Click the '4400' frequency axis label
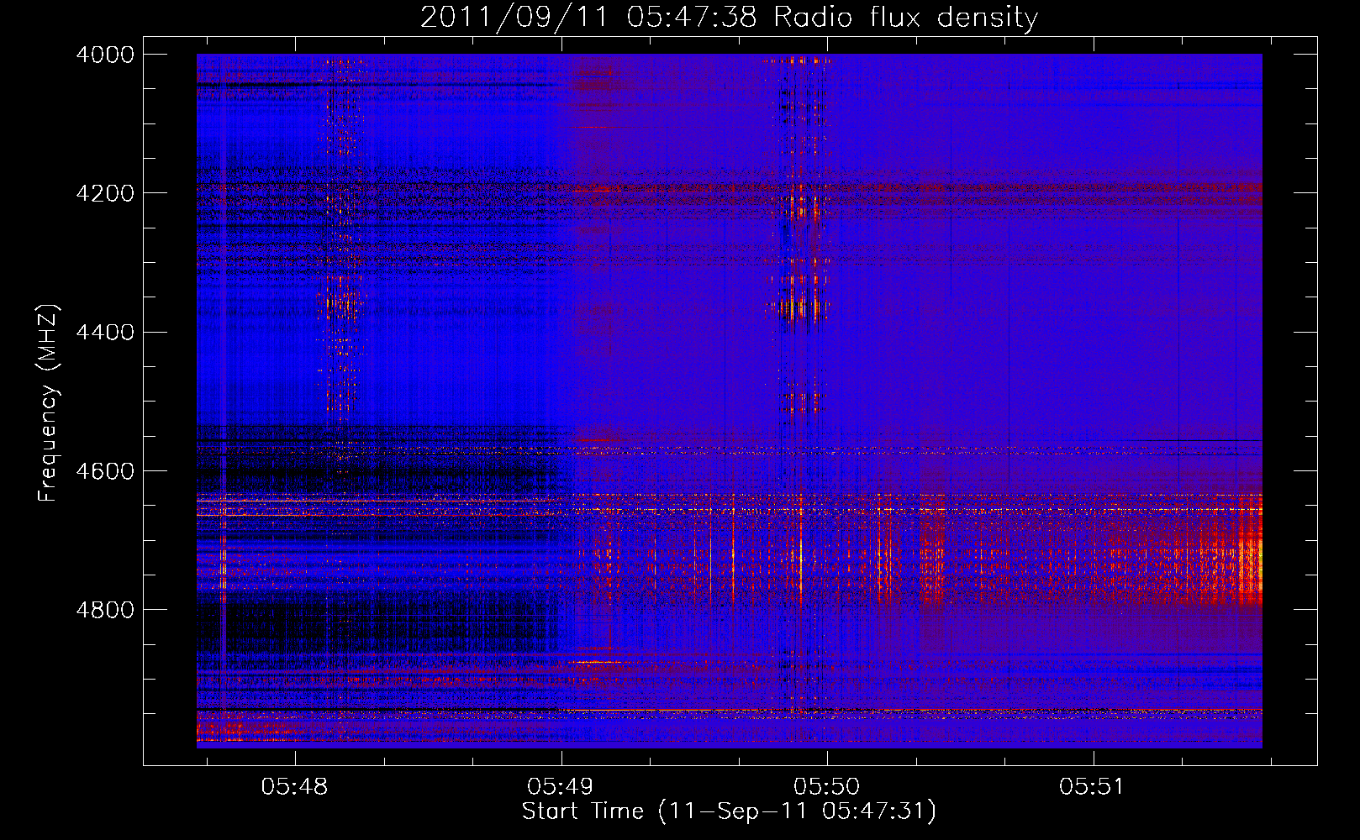The height and width of the screenshot is (840, 1360). 105,333
